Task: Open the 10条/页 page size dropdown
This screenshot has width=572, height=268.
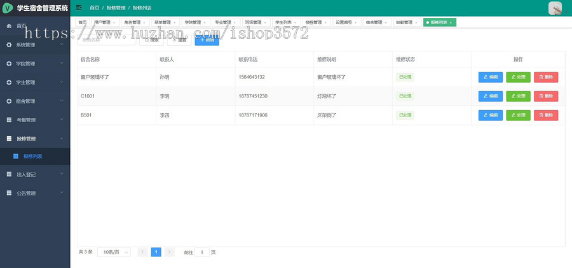Action: point(114,252)
